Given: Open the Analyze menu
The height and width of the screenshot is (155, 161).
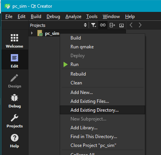Looking at the screenshot, I should [x=73, y=16].
